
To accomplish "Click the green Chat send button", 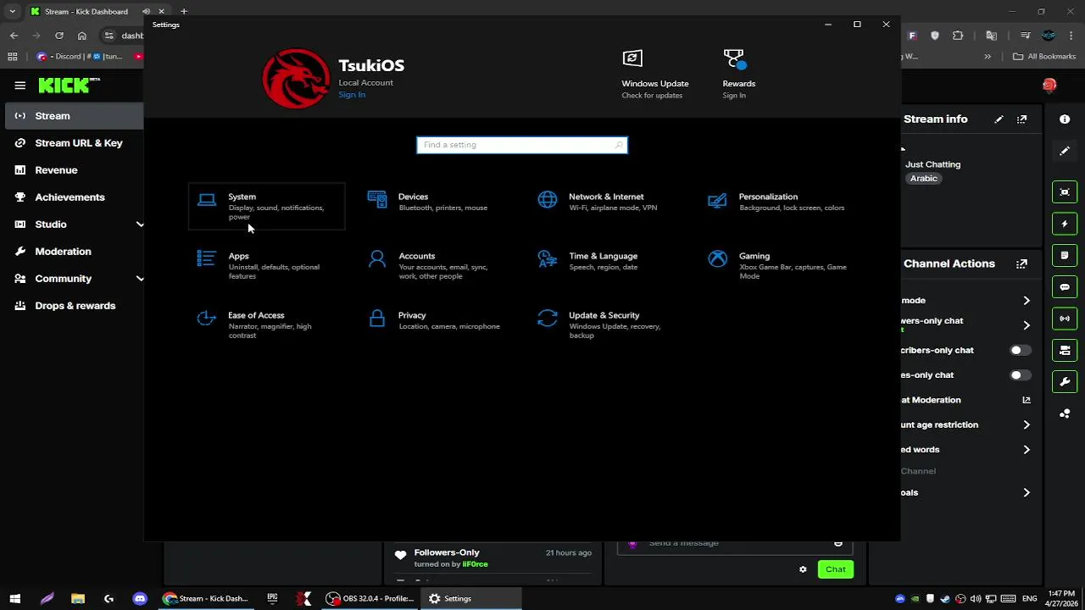I will [836, 569].
